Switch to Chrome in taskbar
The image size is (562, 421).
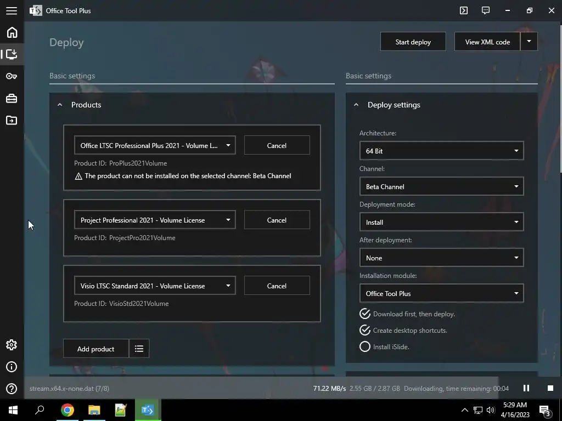pos(67,410)
